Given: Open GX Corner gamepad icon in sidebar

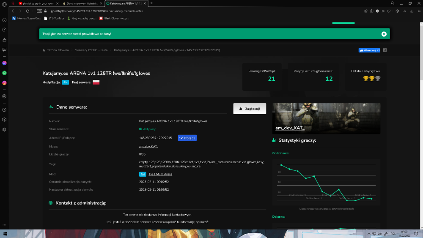Looking at the screenshot, I should (x=4, y=20).
